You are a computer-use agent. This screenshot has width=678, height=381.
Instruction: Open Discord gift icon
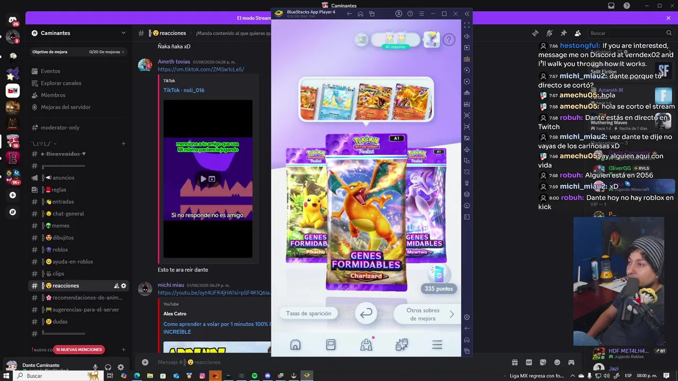[x=514, y=362]
